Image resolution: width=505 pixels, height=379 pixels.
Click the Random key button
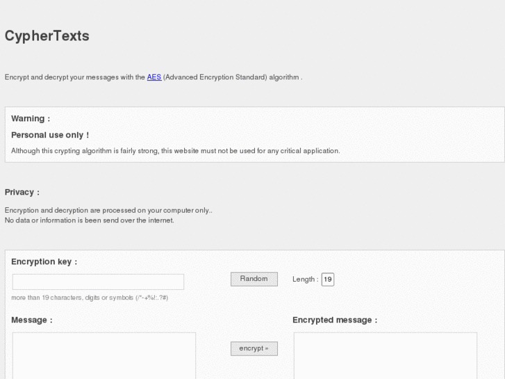254,279
